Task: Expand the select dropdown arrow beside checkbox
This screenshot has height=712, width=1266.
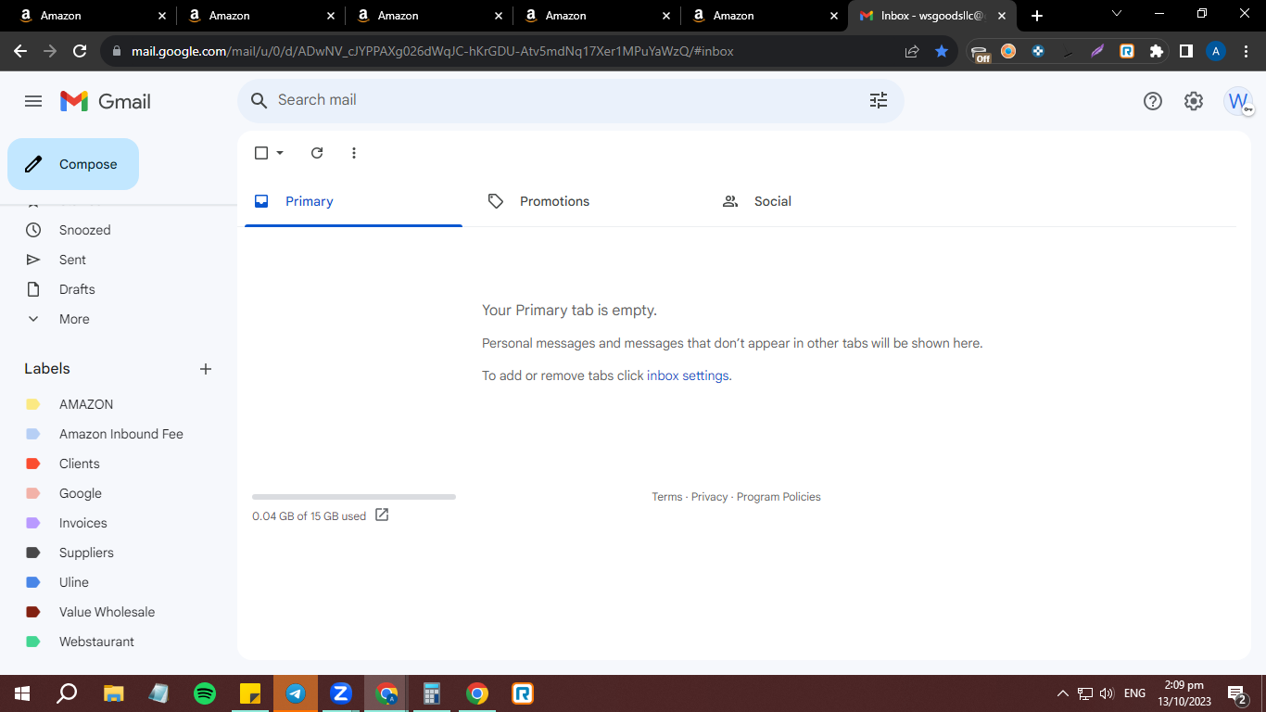Action: click(280, 153)
